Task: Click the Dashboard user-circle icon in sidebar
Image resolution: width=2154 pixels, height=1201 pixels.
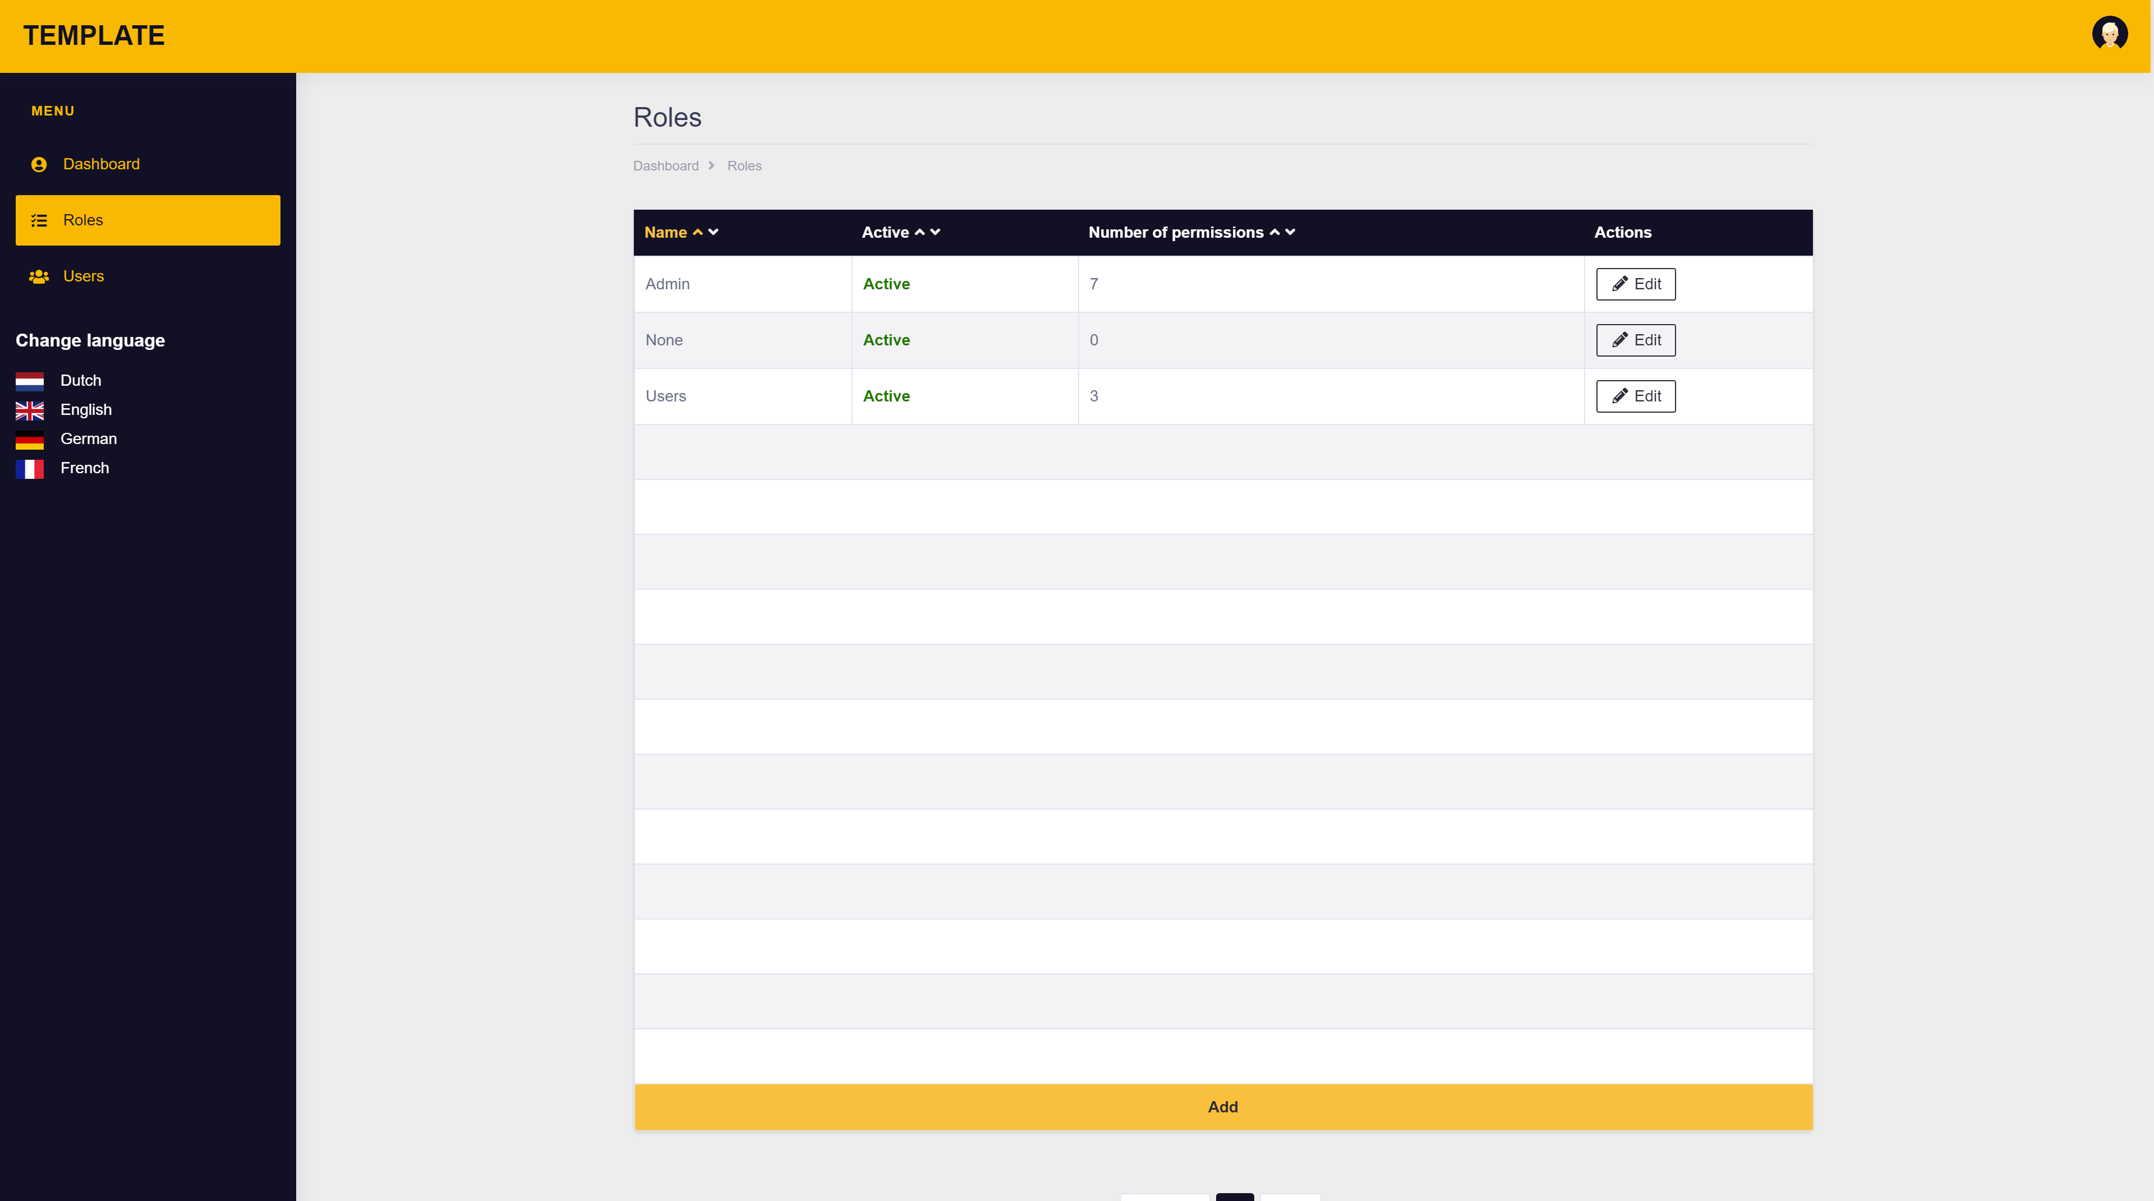Action: pos(39,165)
